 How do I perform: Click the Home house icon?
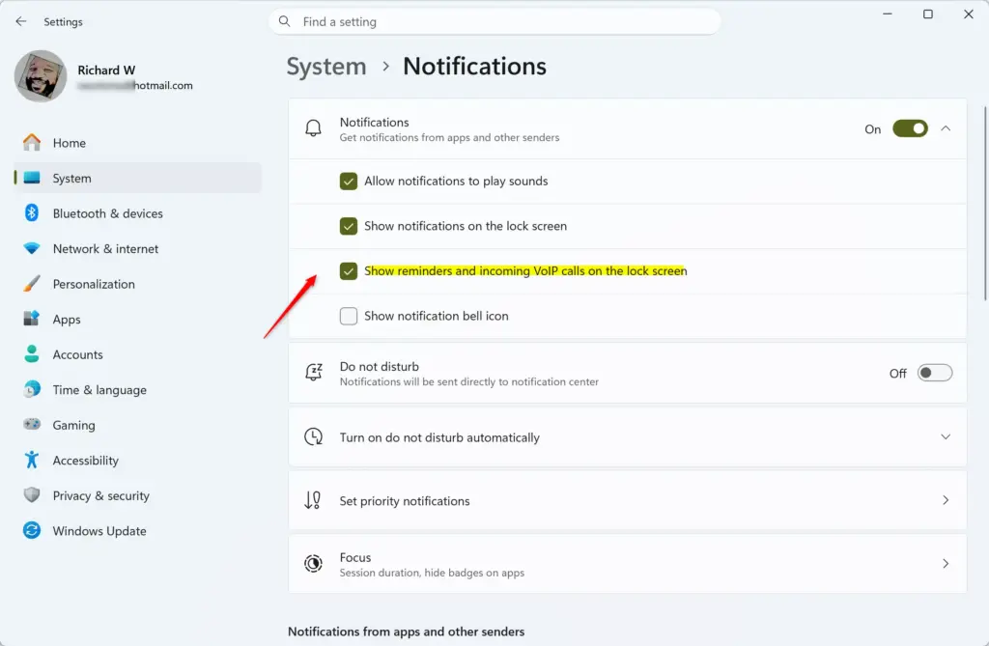pos(32,143)
